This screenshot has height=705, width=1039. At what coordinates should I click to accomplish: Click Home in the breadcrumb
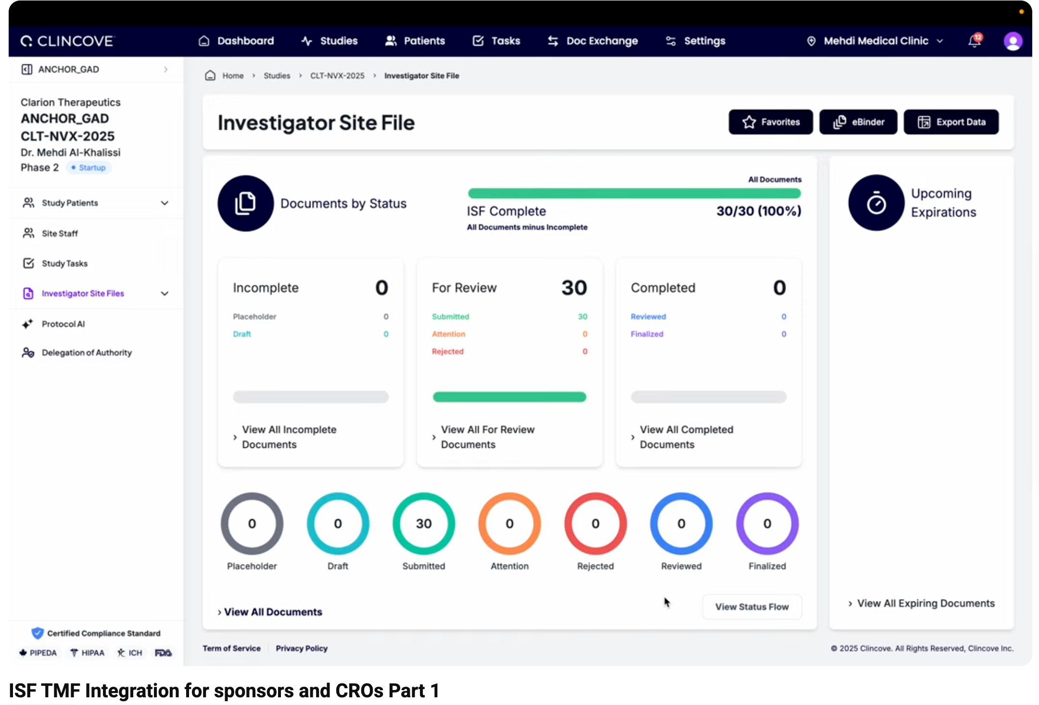click(x=233, y=76)
